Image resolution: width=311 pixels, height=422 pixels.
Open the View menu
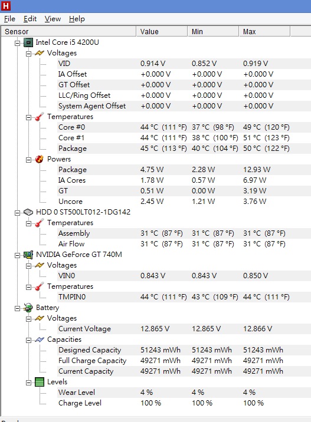[53, 19]
